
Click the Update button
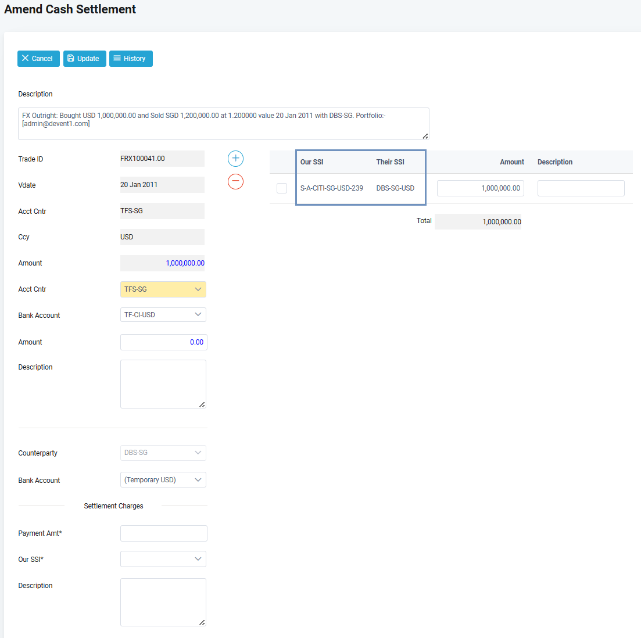pyautogui.click(x=85, y=59)
